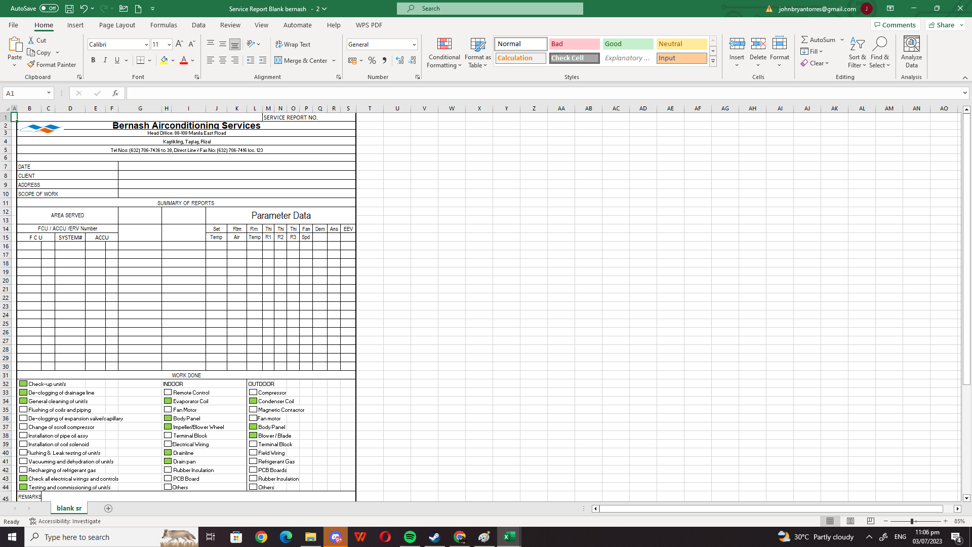Open Spotify from the taskbar

click(x=410, y=537)
